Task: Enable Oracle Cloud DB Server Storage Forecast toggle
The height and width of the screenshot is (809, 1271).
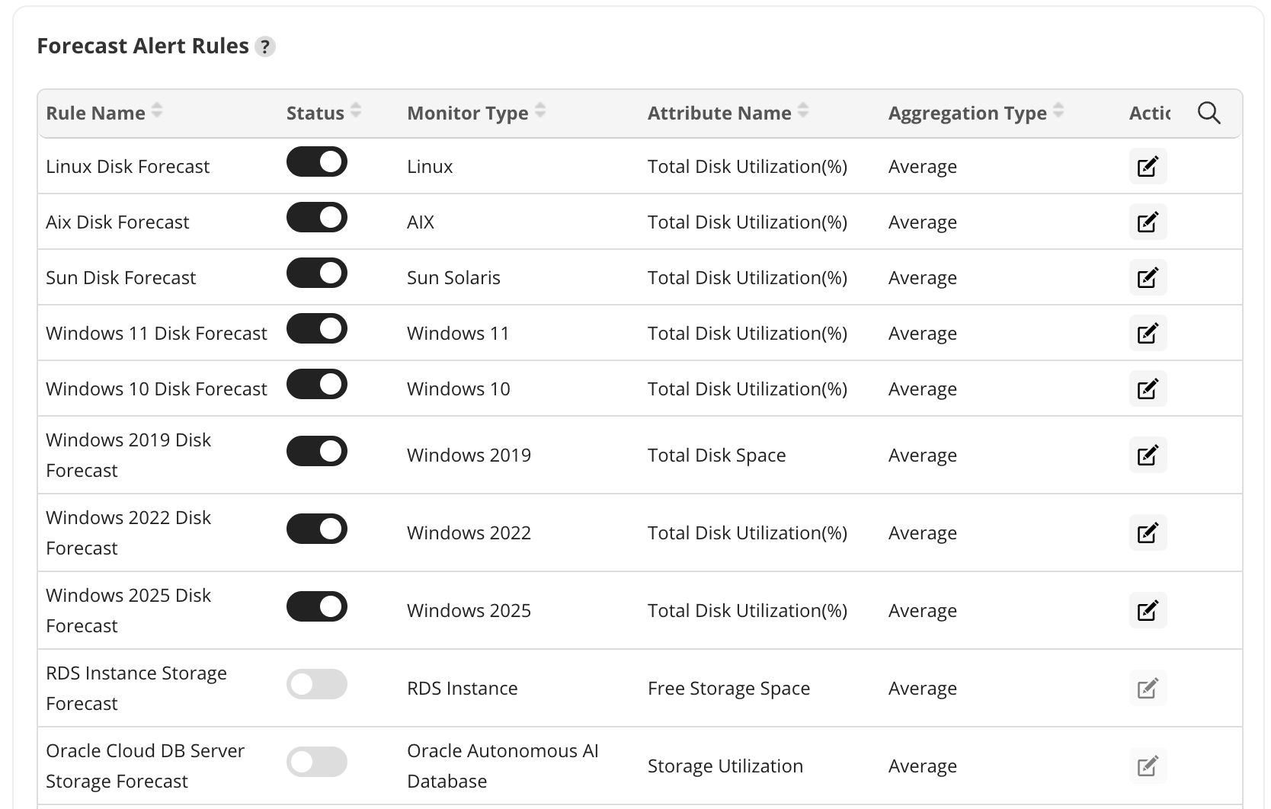Action: pos(317,762)
